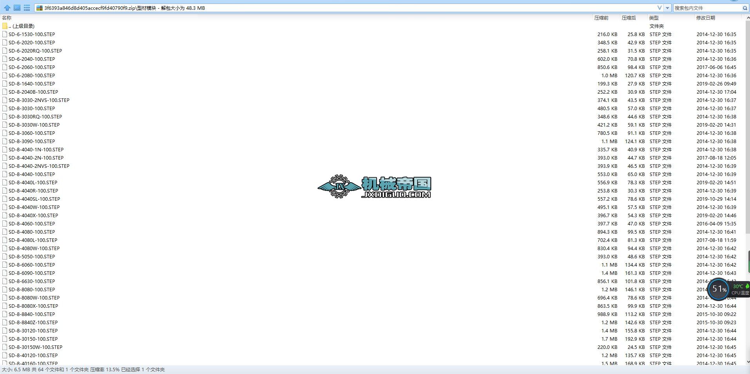Click the file icon of SD-6-1530-100.STEP

5,34
